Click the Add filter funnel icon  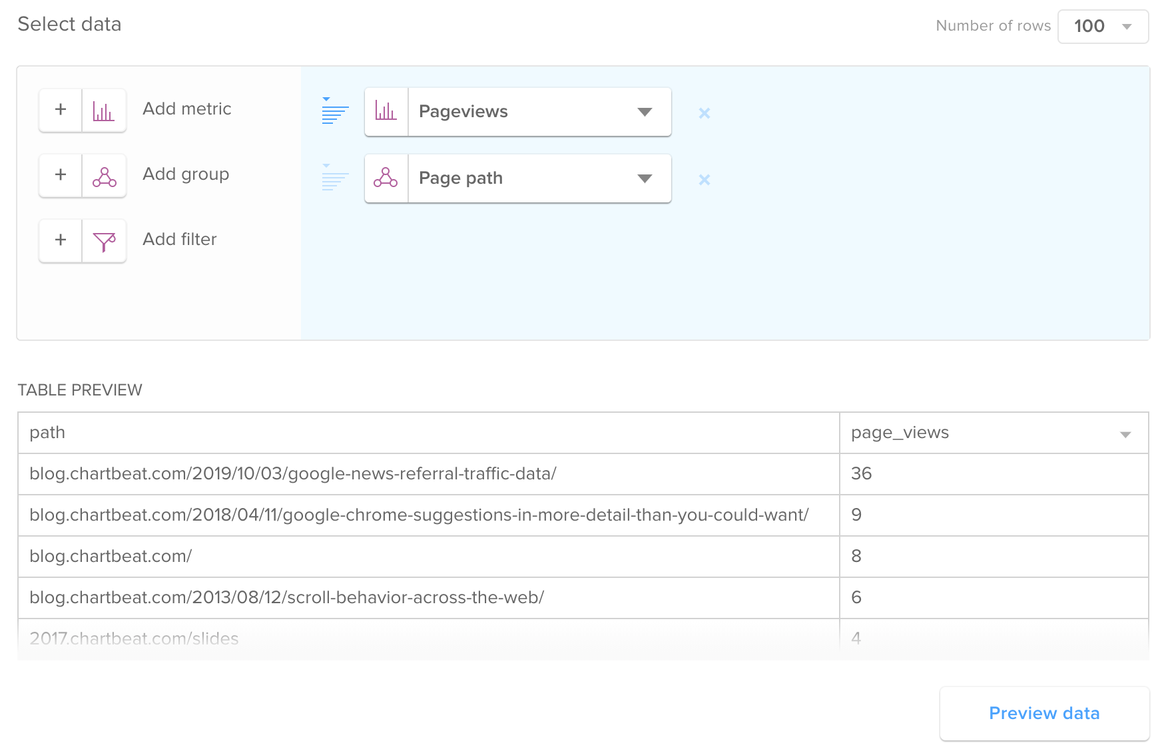coord(104,240)
